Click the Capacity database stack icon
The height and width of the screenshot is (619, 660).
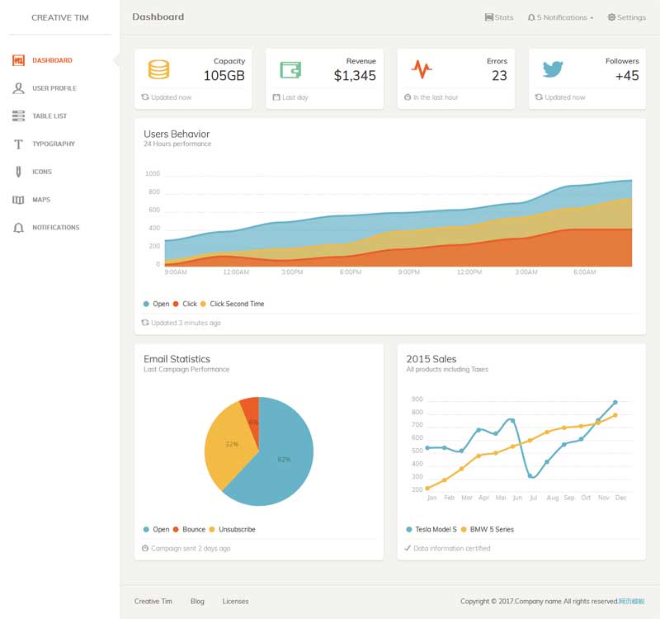tap(158, 69)
